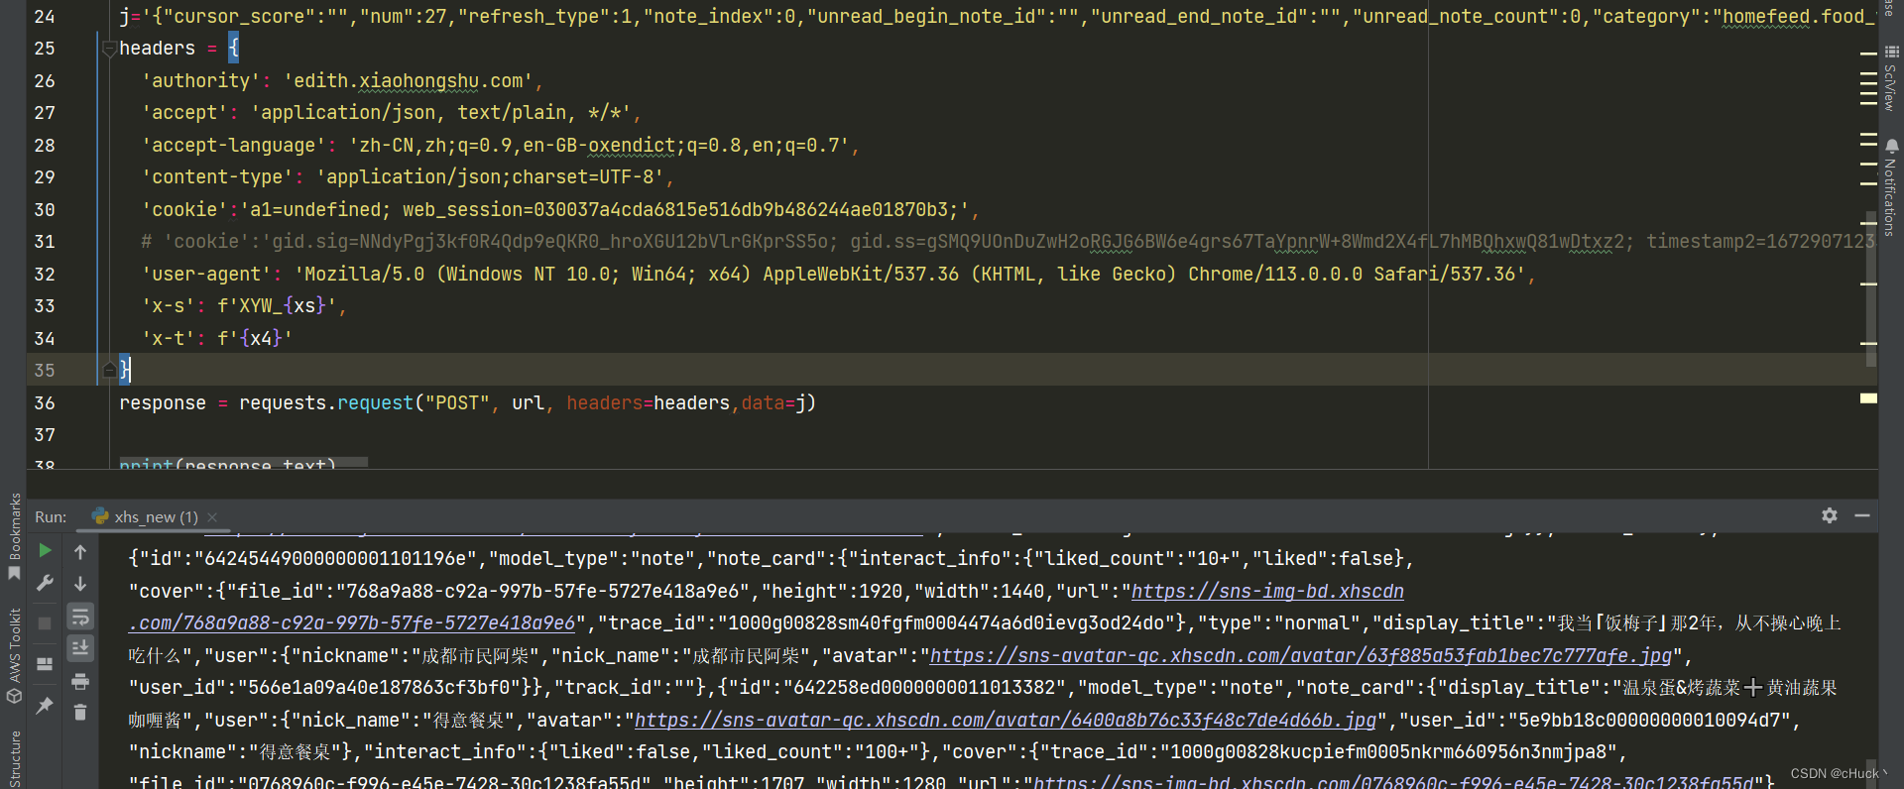Click line number 31 in the gutter

45,242
